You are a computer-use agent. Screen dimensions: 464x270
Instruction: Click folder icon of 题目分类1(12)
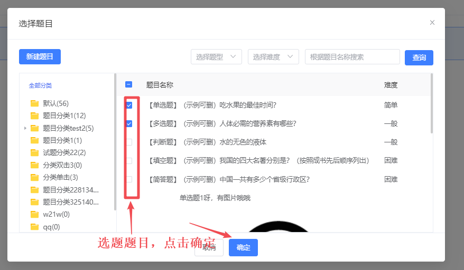35,115
